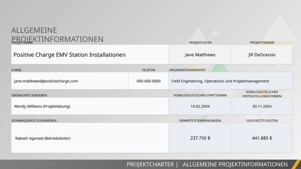This screenshot has height=169, width=301.
Task: Select the 'GRÜNGURTE VERGEBEN' label
Action: point(29,95)
